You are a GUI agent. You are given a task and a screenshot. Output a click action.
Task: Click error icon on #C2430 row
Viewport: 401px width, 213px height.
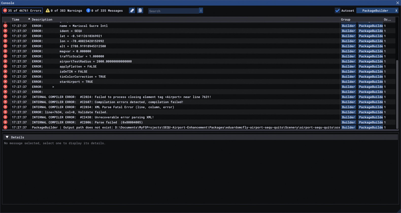pyautogui.click(x=5, y=117)
